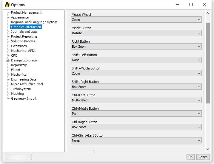Open the Ctrl+Left Button dropdown showing Multi-Select
Viewport: 214px width, 164px height.
[x=136, y=100]
